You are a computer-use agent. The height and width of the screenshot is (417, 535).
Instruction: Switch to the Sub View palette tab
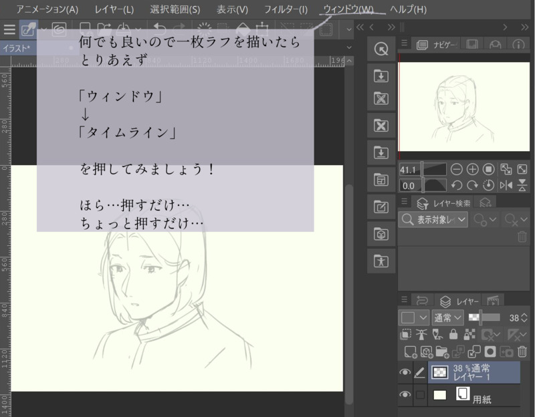coord(472,44)
